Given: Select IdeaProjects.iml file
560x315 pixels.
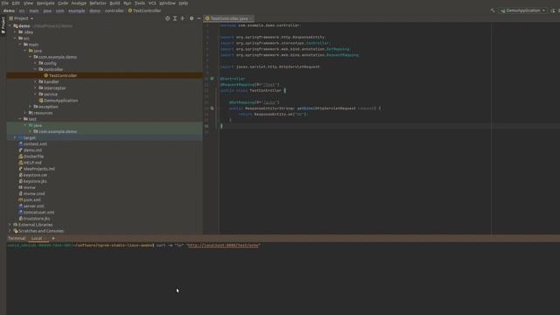Looking at the screenshot, I should (x=37, y=169).
